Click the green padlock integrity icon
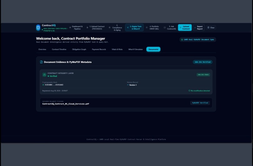 coord(44,75)
